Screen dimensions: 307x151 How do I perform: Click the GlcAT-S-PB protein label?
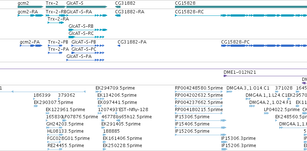[x=84, y=42]
